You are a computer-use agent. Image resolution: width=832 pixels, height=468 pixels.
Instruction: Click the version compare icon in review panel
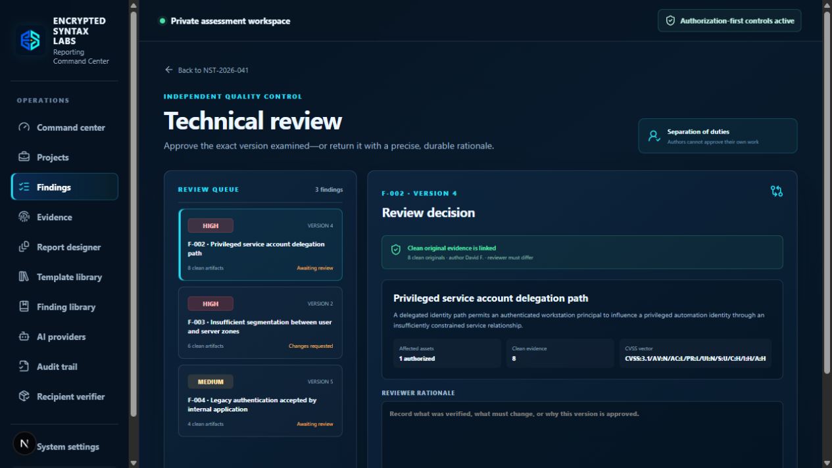tap(777, 191)
